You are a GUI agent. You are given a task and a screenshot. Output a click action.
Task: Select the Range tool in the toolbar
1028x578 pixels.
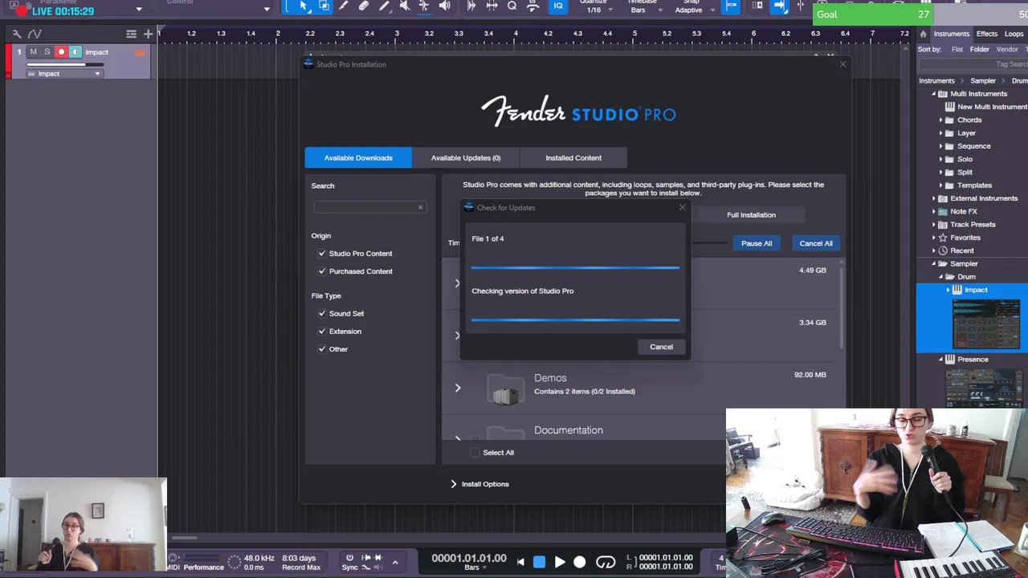click(x=324, y=6)
